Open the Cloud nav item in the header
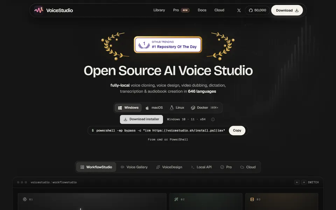336x210 pixels. 219,10
